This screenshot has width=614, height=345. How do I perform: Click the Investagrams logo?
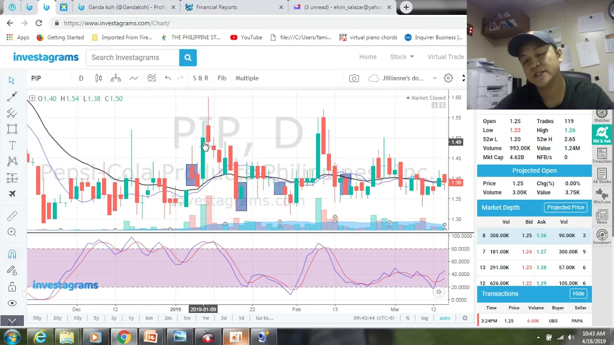point(46,57)
